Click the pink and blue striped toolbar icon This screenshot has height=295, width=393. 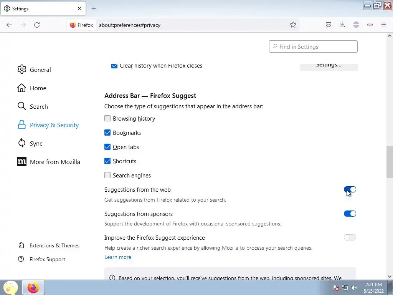[356, 25]
